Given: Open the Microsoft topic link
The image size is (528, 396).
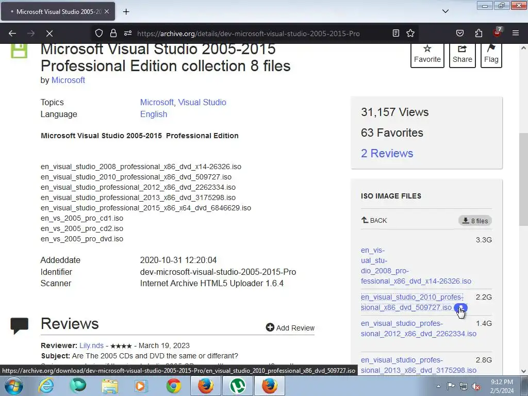Looking at the screenshot, I should (157, 103).
